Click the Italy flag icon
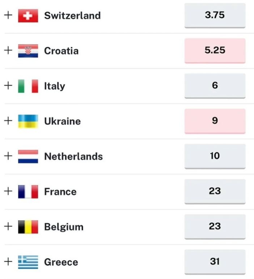Image resolution: width=254 pixels, height=279 pixels. (28, 86)
